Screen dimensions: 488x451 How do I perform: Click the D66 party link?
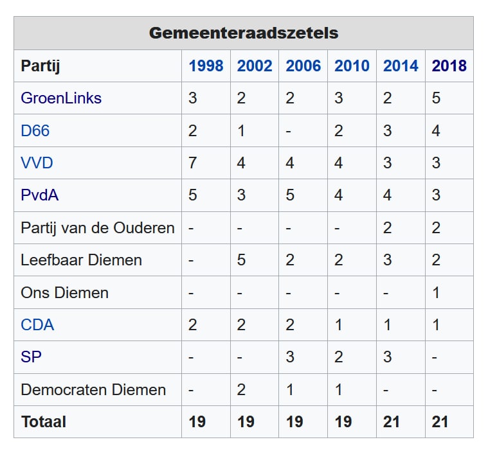click(35, 131)
